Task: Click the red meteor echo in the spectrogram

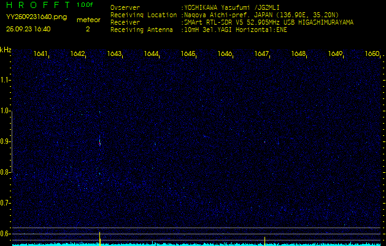Action: pos(99,141)
